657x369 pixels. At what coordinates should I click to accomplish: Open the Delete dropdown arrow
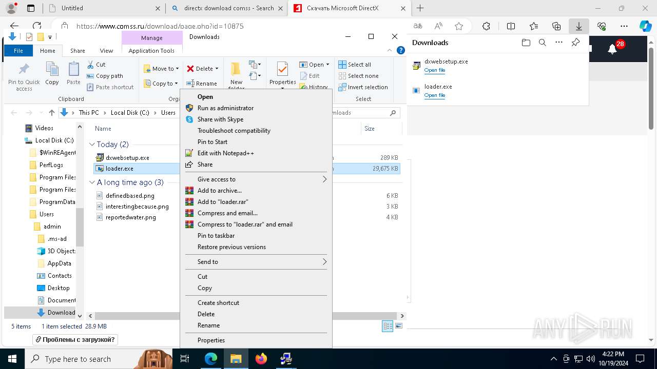click(217, 69)
